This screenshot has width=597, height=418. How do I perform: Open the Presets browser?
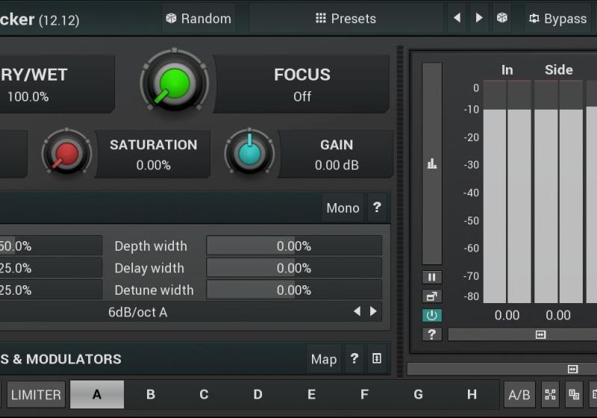click(x=346, y=18)
